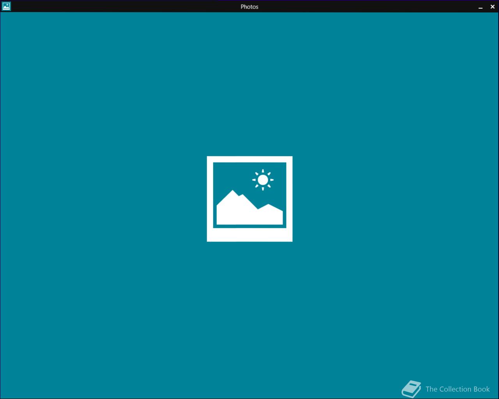Click the Photos app icon in title bar
Screen dimensions: 499x399
coord(6,6)
